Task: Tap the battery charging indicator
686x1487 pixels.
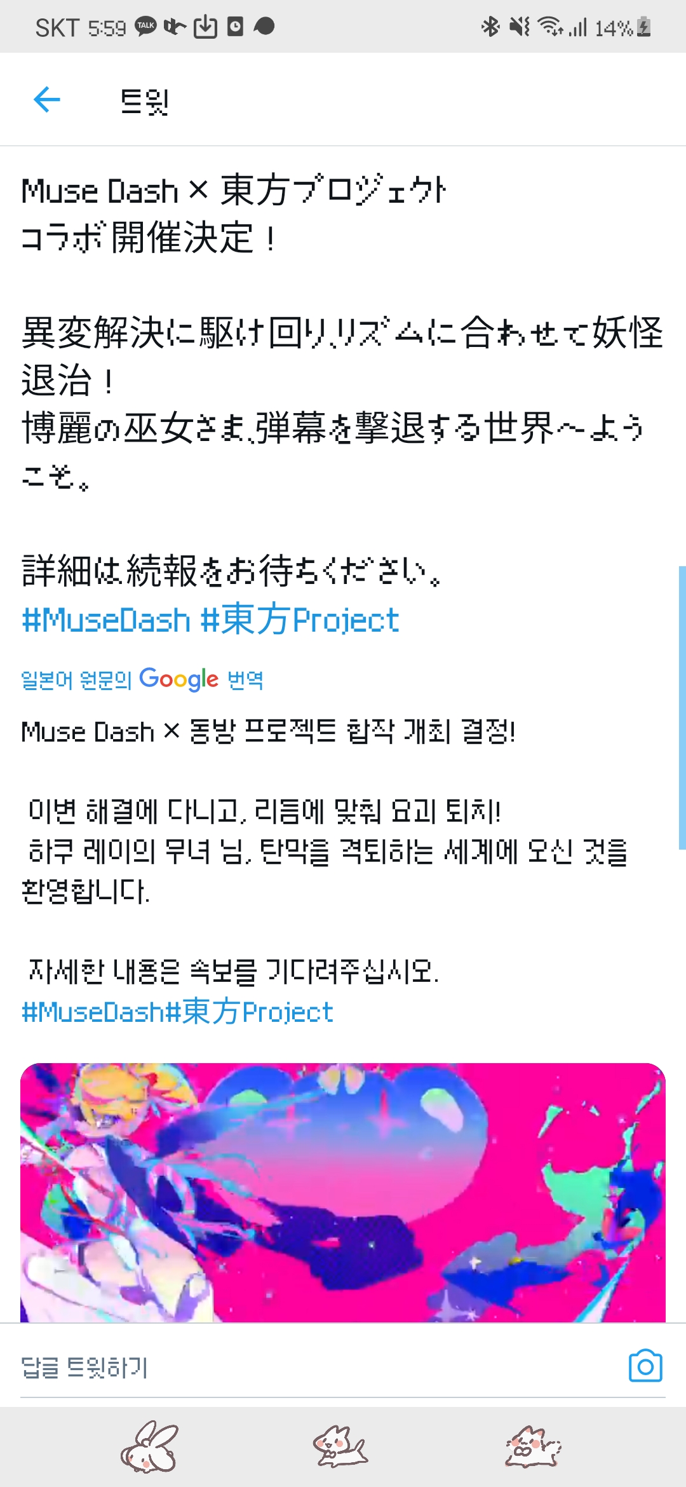Action: pos(643,27)
